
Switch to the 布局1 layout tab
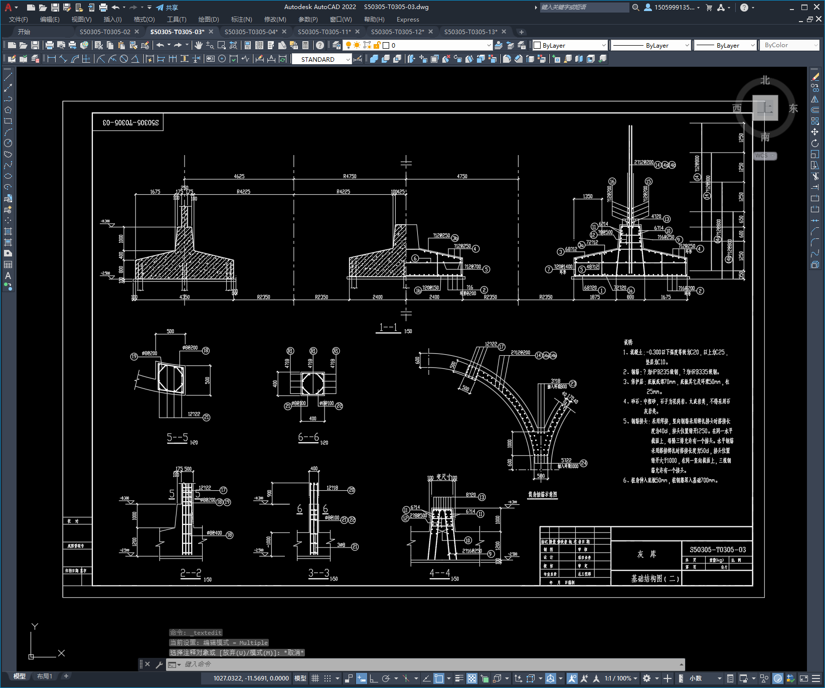[x=45, y=676]
